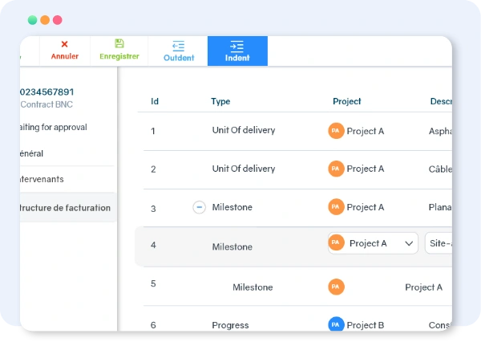
Task: Click the Annuler cancel X icon
Action: tap(64, 45)
